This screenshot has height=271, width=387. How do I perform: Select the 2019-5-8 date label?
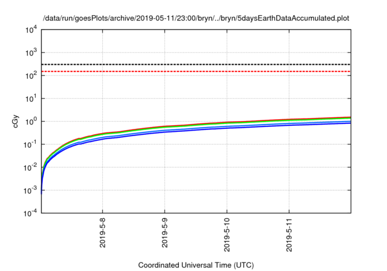pyautogui.click(x=103, y=233)
